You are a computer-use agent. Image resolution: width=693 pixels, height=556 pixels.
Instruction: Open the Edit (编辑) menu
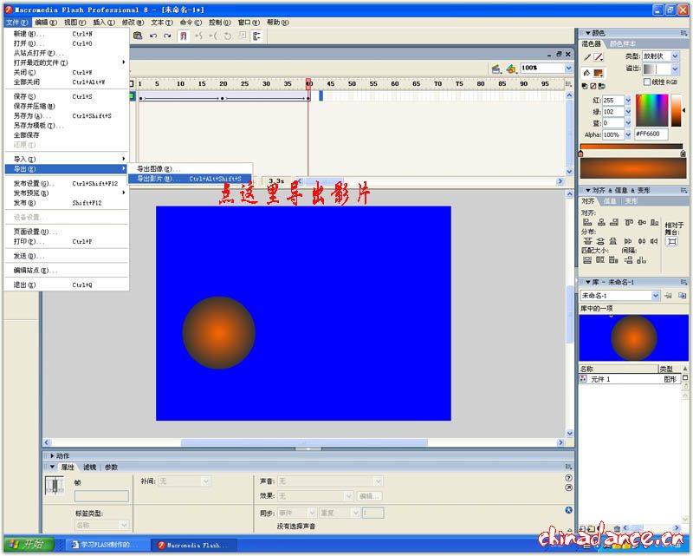click(x=47, y=22)
